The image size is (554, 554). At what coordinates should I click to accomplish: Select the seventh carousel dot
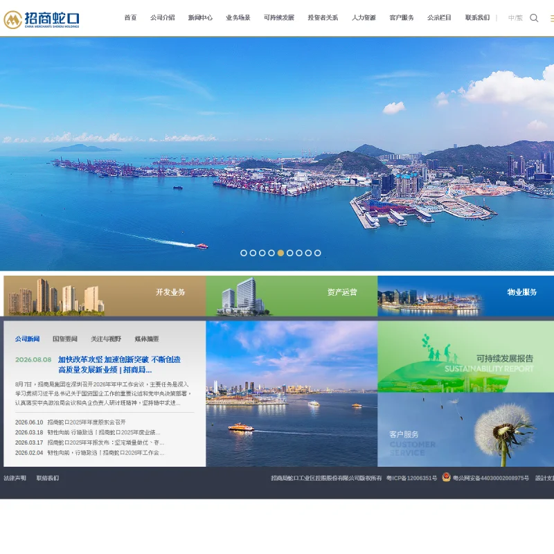(299, 253)
